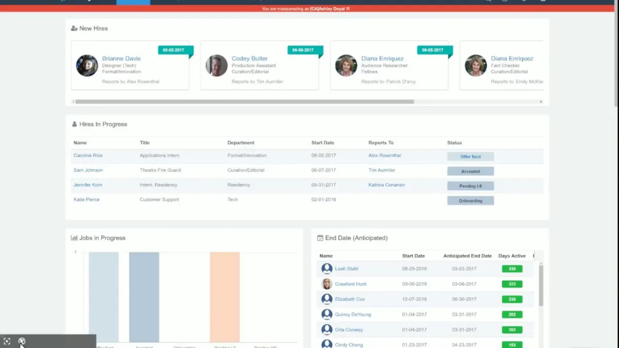Click Tim Aumiller in Reports To column

coord(382,170)
